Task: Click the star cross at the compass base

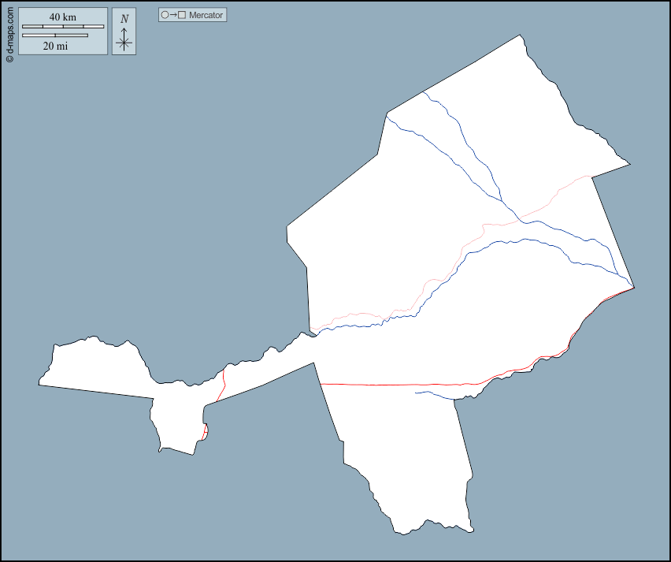Action: point(124,43)
